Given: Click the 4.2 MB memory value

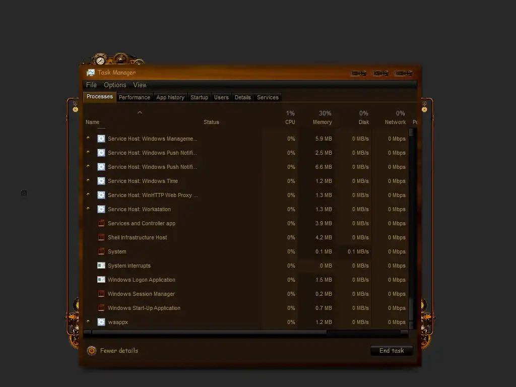Looking at the screenshot, I should (x=324, y=237).
